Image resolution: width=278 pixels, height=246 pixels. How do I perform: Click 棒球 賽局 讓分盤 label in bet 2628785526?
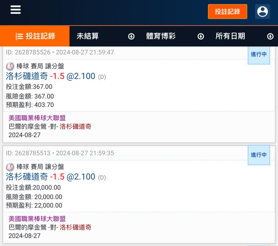click(x=40, y=66)
